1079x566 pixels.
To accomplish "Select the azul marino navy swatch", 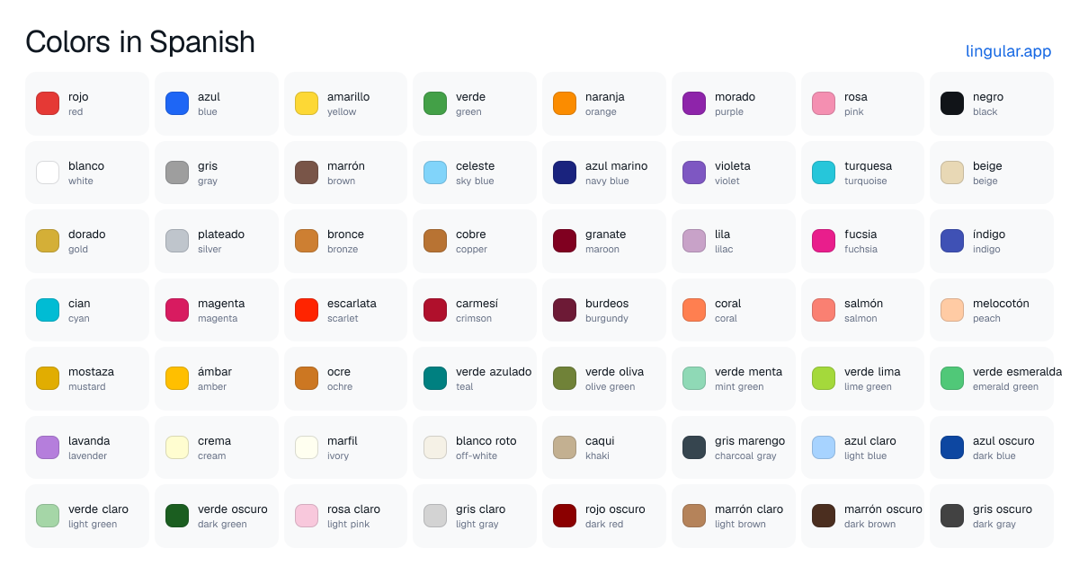I will [565, 172].
